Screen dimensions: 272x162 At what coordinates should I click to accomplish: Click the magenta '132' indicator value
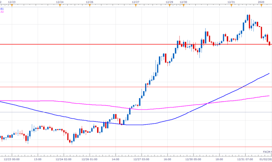tap(1, 12)
